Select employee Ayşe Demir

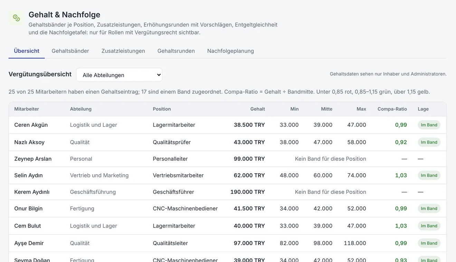pos(29,243)
